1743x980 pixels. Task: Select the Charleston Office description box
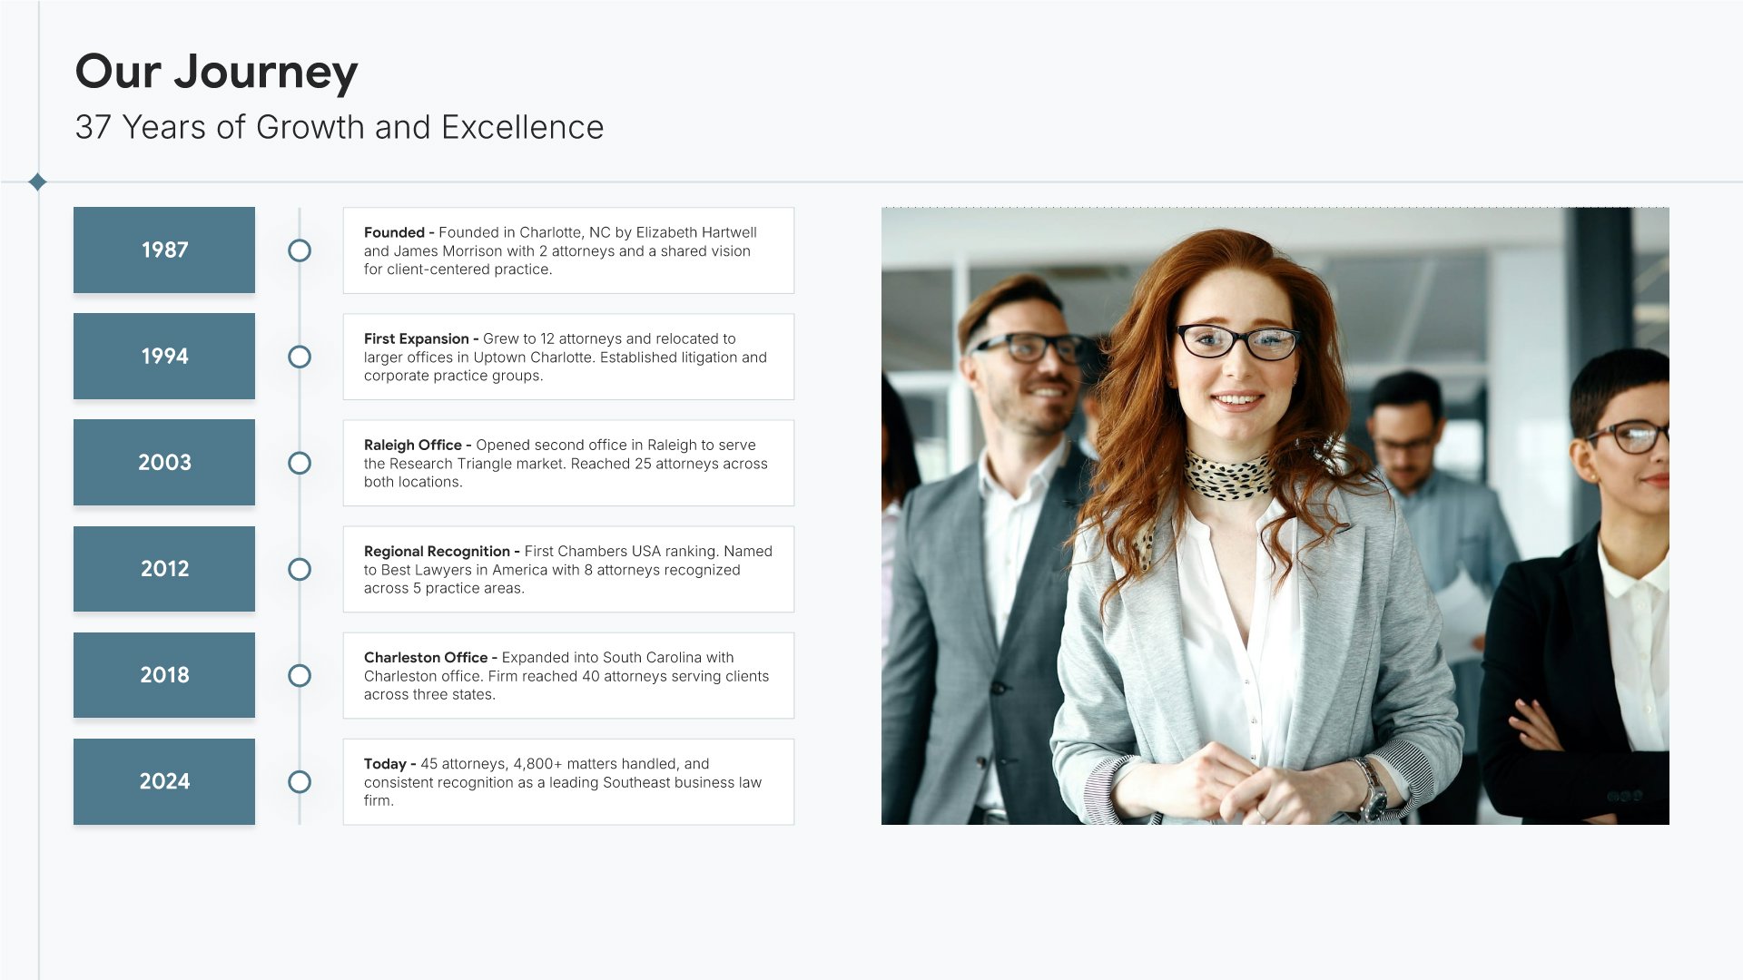[x=568, y=675]
